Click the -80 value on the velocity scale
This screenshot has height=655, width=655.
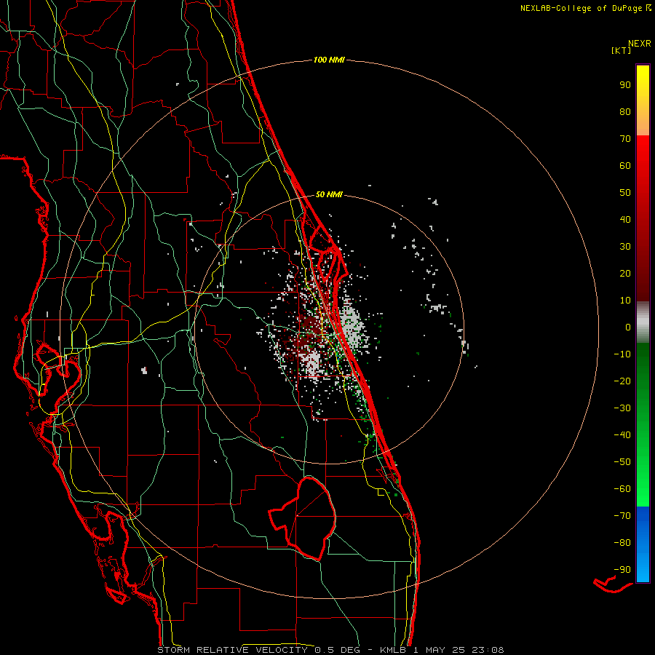pos(622,543)
